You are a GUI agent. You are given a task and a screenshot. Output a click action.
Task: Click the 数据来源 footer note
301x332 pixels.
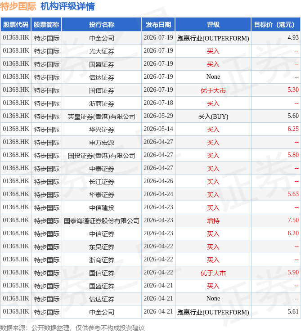click(72, 328)
